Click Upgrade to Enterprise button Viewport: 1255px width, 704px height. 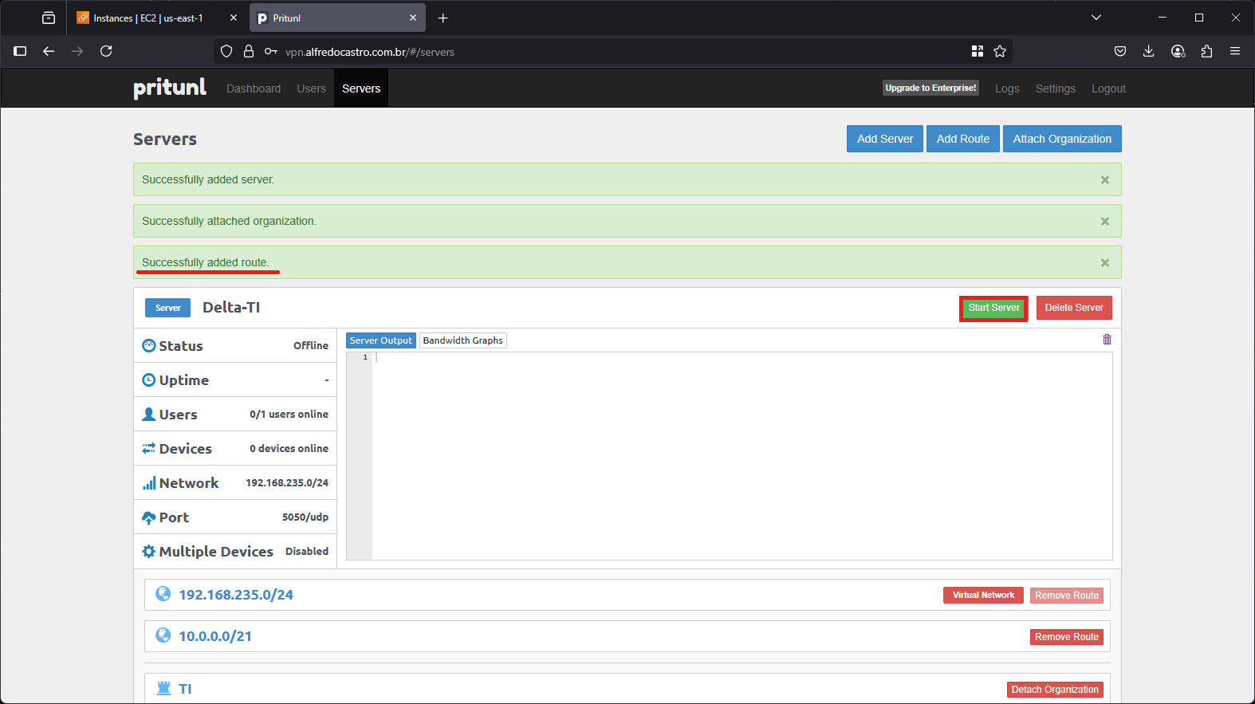click(930, 88)
